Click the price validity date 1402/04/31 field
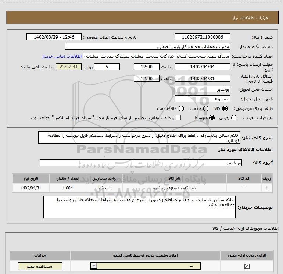 point(202,78)
